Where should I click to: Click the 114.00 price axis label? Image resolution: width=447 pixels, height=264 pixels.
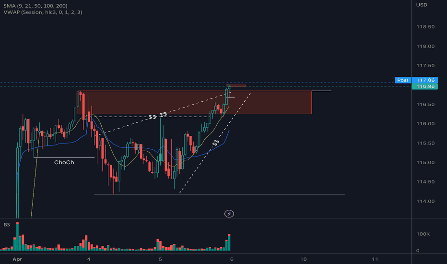(425, 201)
